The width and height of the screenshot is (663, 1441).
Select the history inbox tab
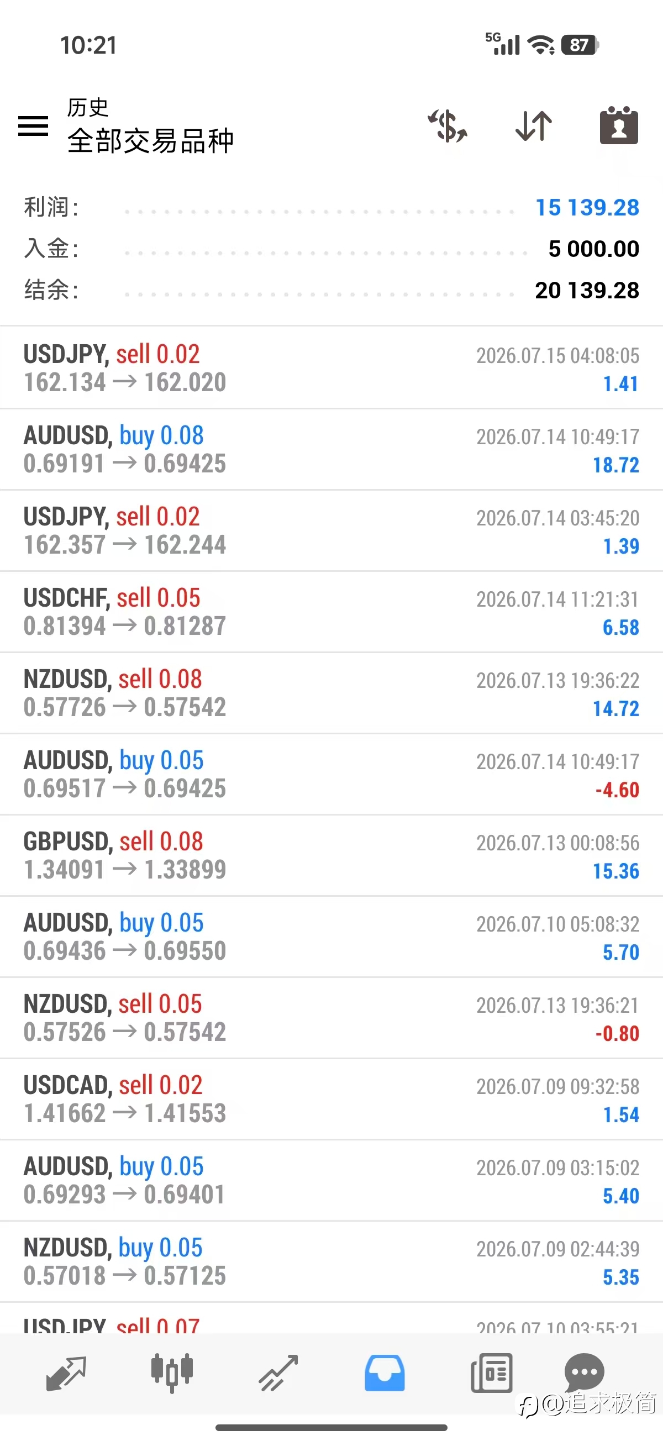click(x=385, y=1372)
